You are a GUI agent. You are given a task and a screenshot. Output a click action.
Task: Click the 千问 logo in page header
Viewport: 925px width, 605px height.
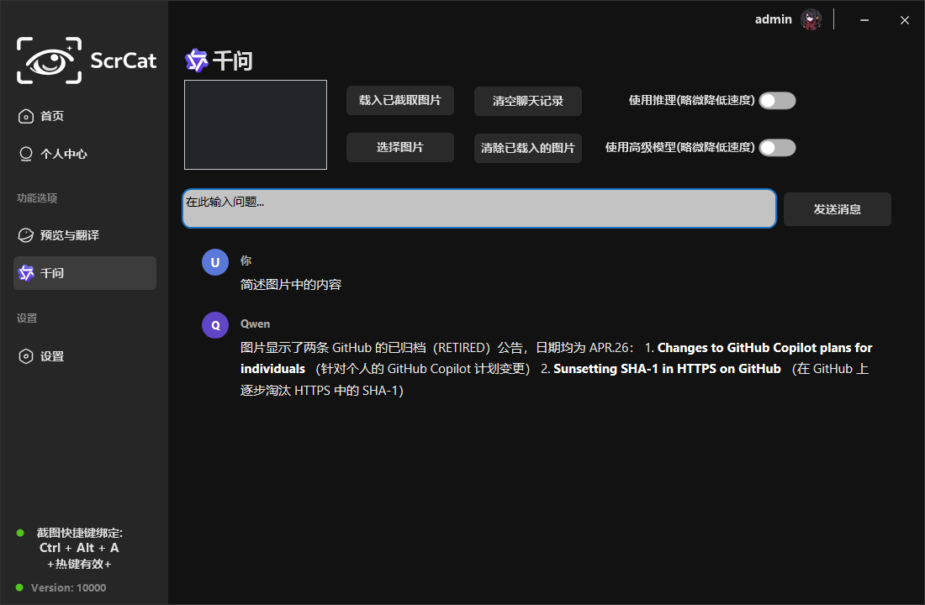click(x=197, y=60)
